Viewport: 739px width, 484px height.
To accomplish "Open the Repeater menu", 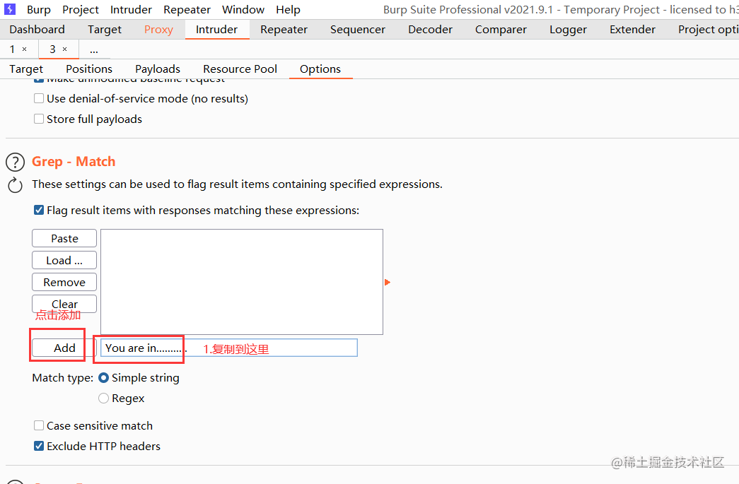I will tap(187, 9).
